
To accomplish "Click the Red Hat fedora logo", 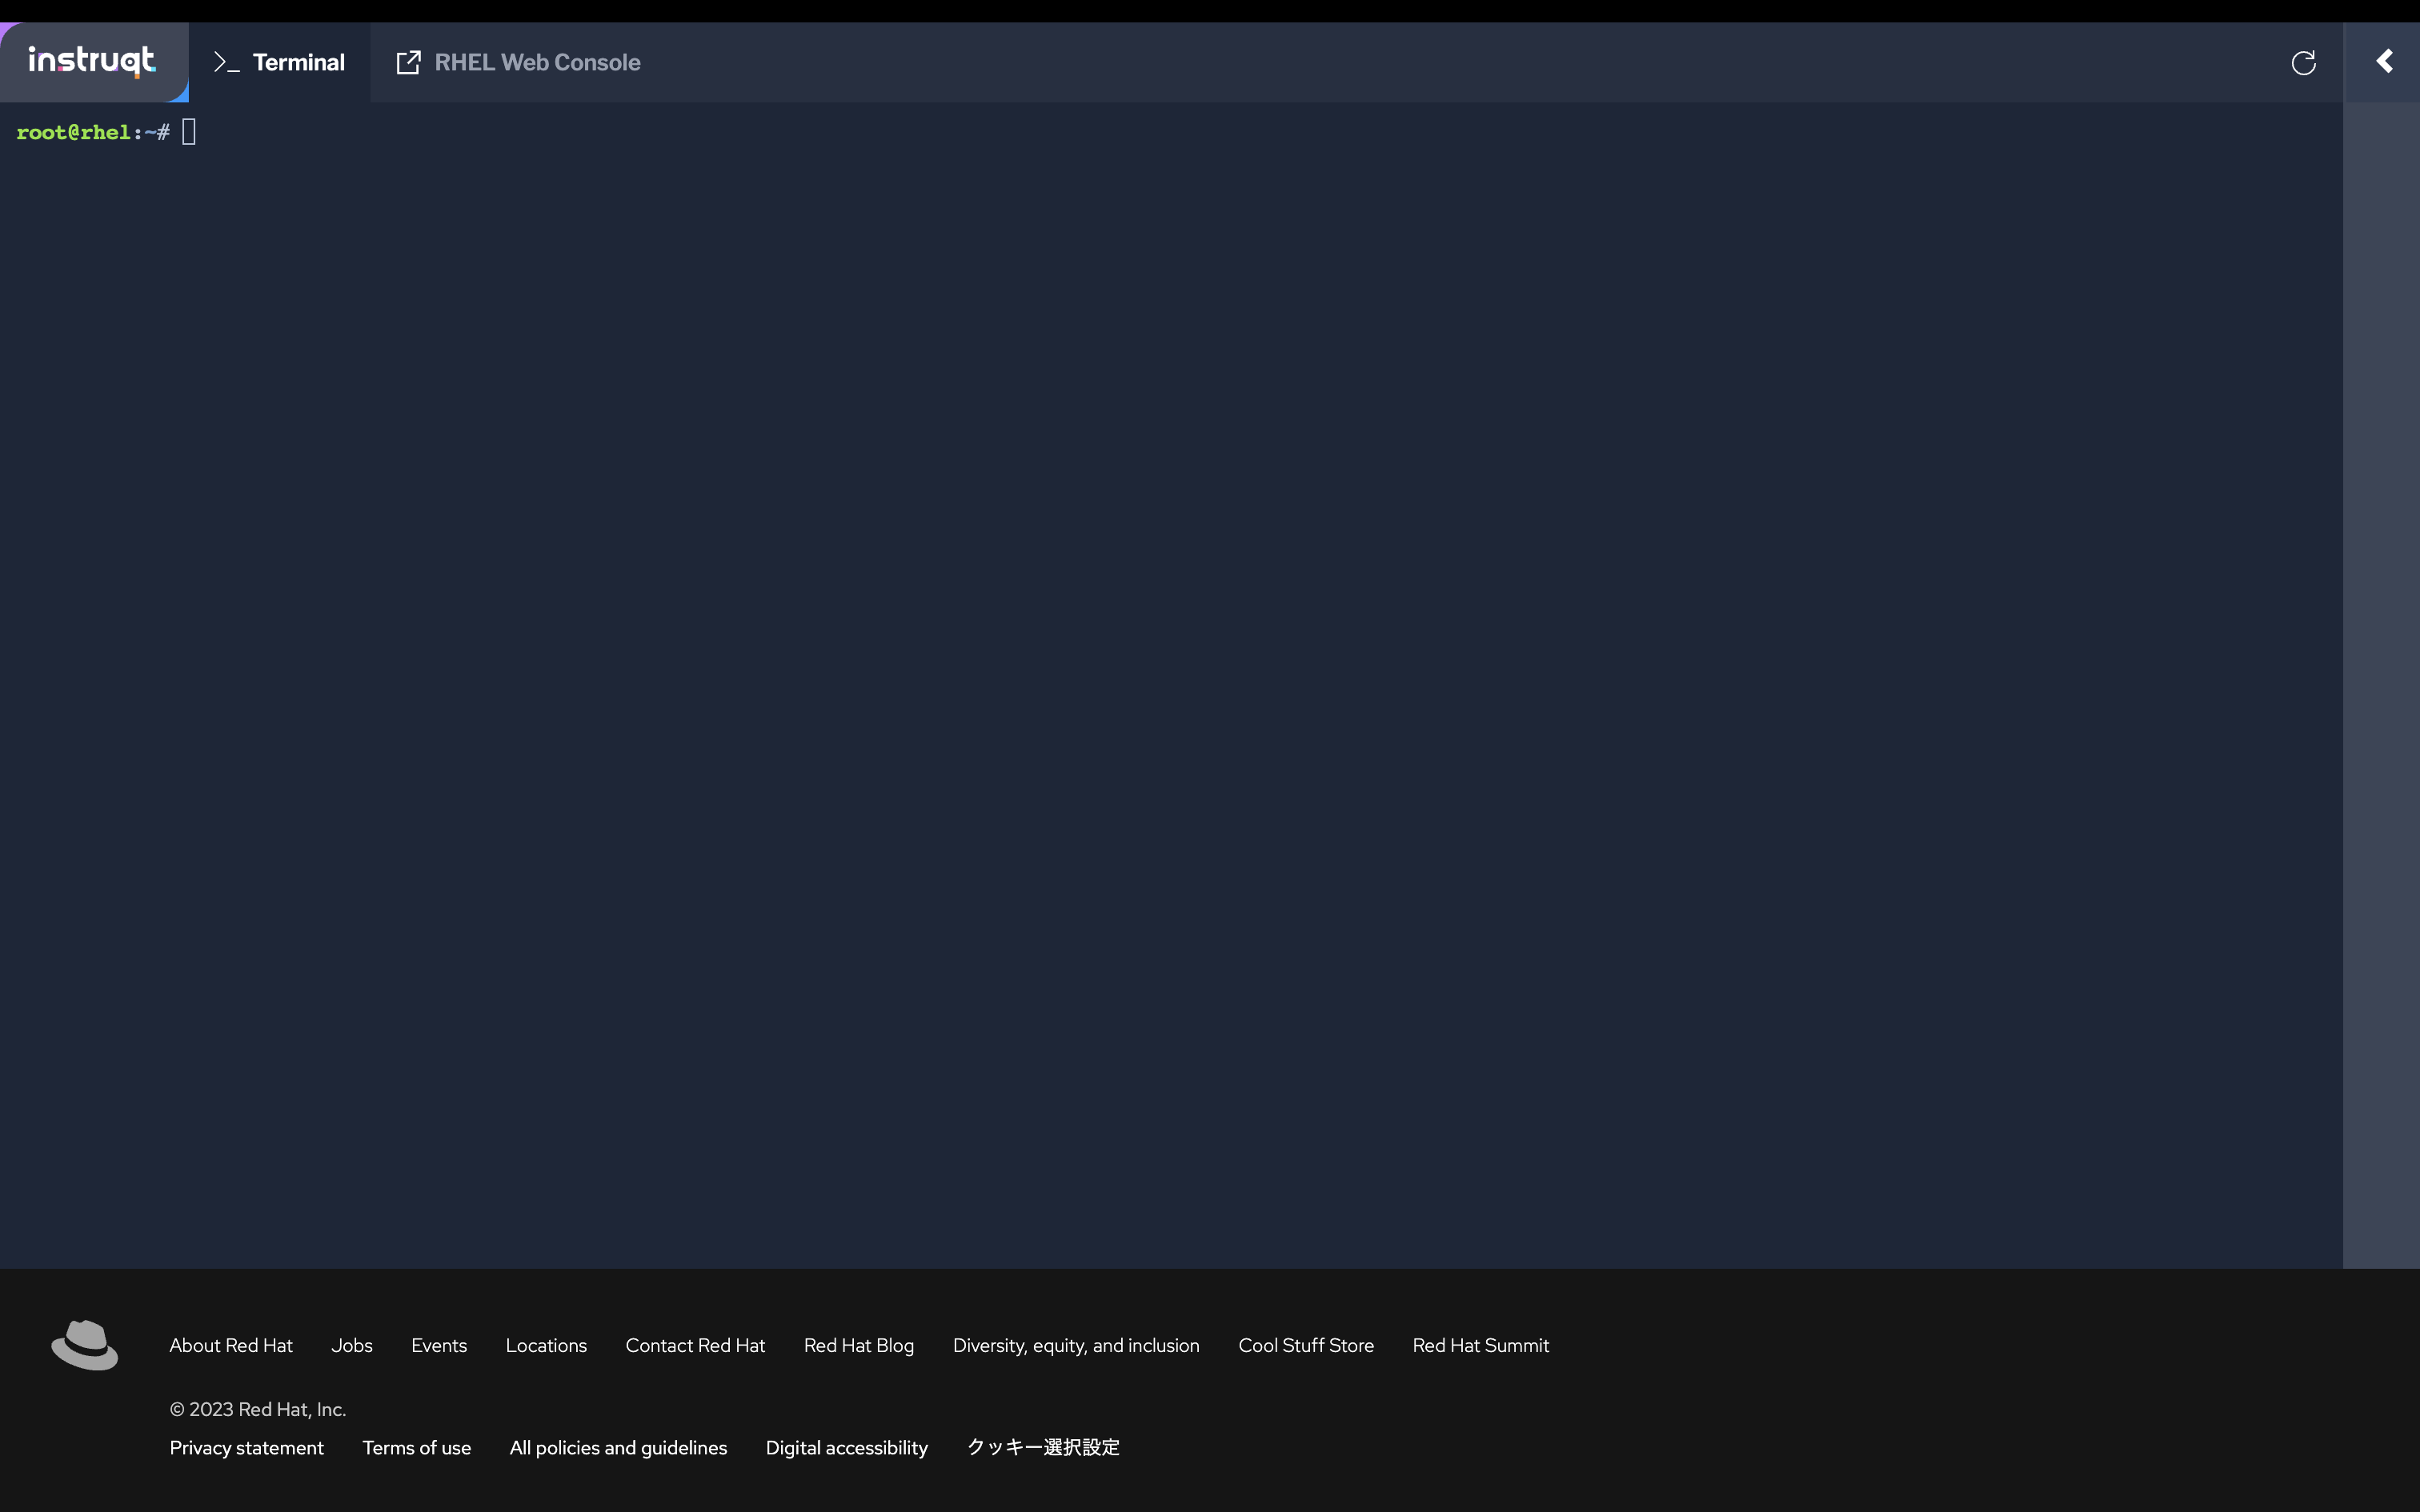I will click(x=85, y=1344).
